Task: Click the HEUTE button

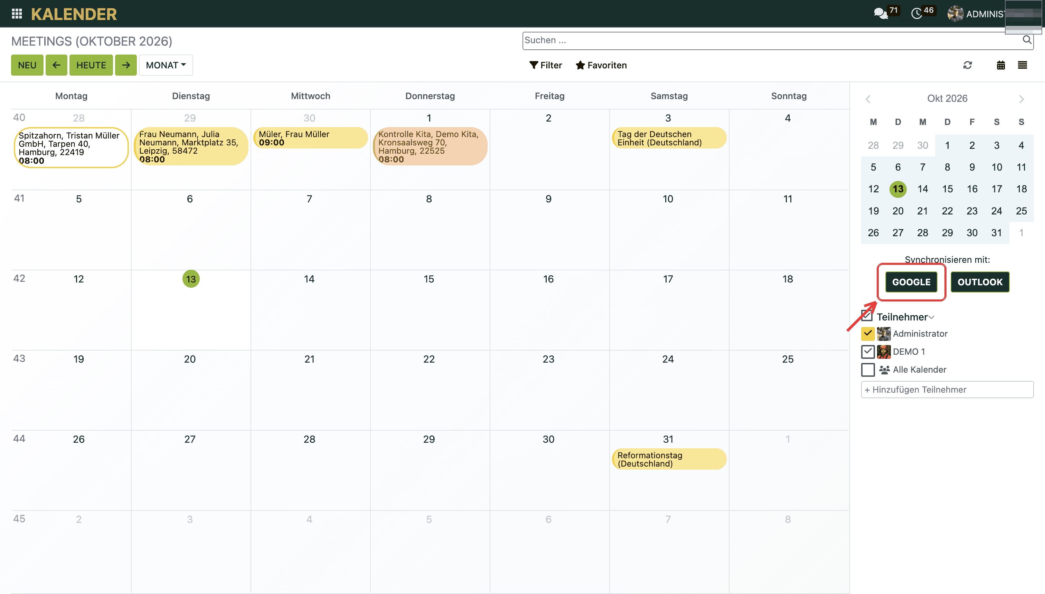Action: point(91,65)
